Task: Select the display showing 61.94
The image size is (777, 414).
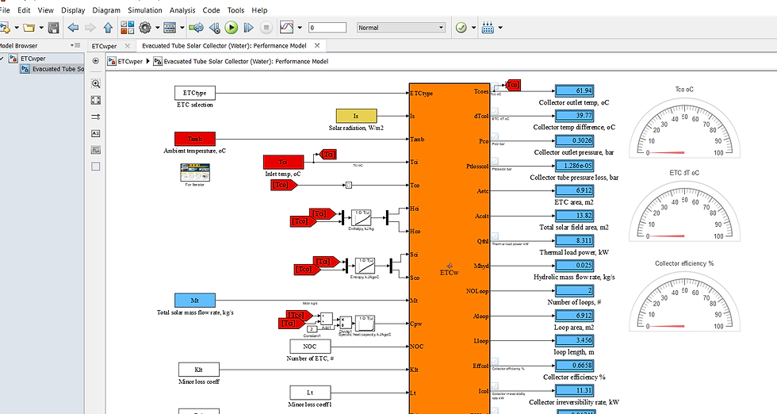Action: click(574, 90)
